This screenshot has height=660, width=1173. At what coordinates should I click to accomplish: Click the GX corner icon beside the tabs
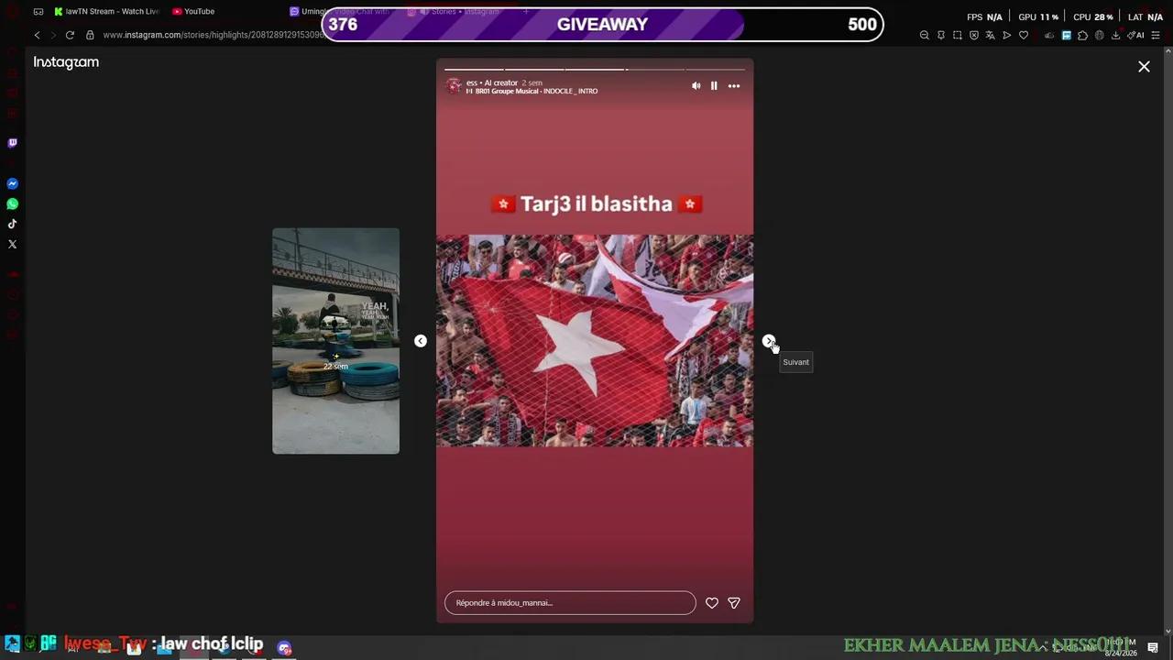[x=38, y=11]
